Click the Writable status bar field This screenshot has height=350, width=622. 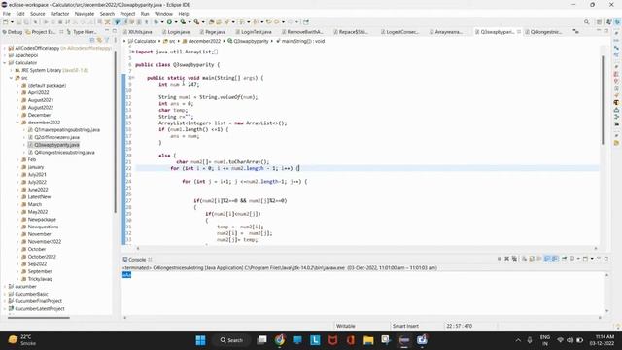point(346,326)
